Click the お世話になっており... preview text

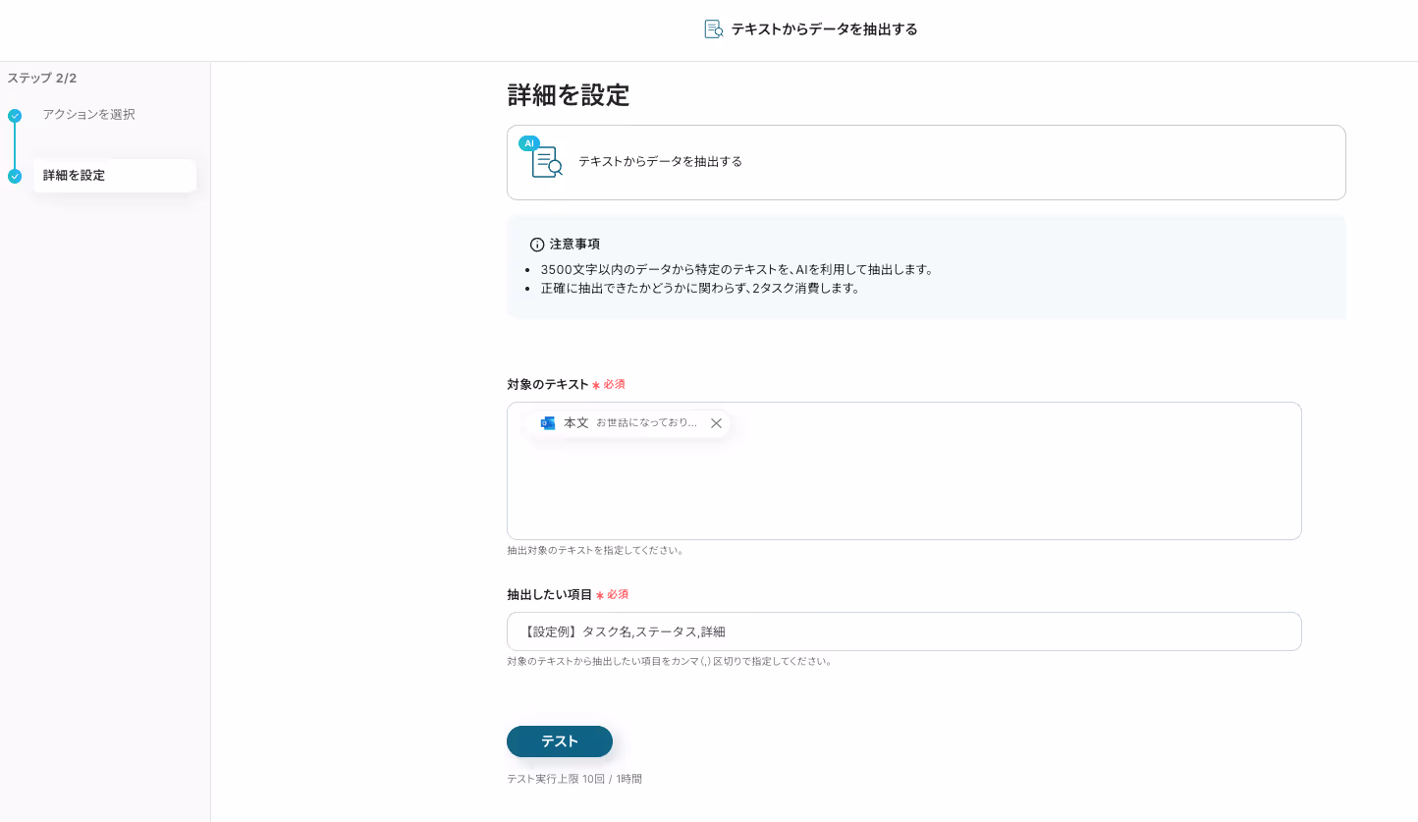pos(647,423)
